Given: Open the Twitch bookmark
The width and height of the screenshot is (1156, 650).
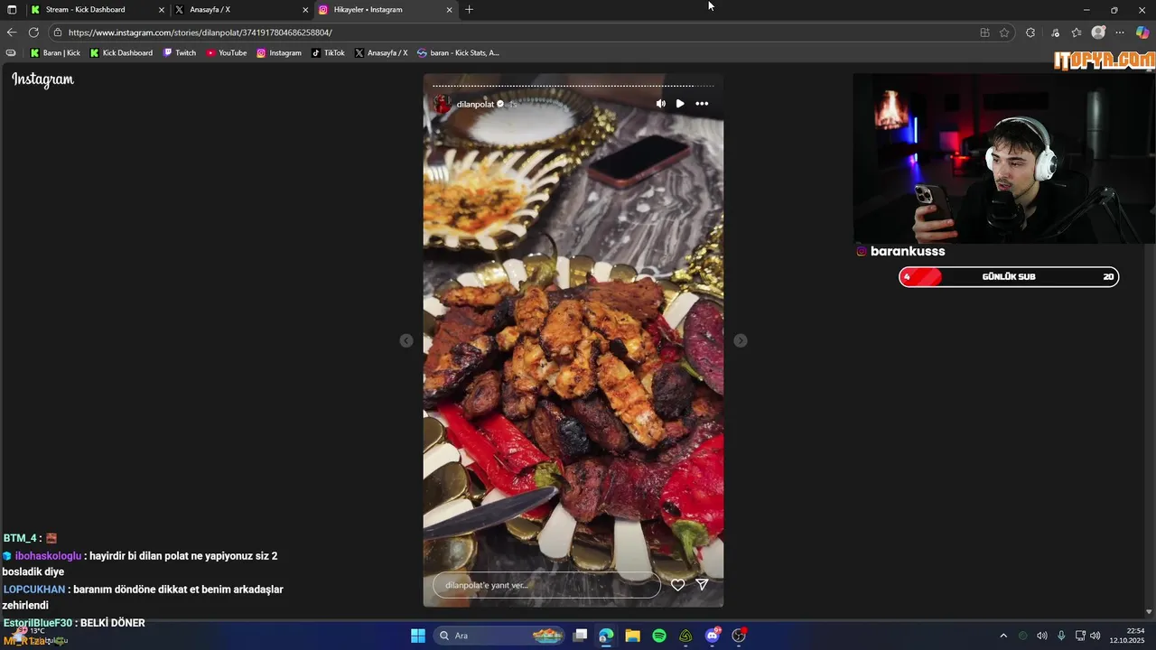Looking at the screenshot, I should pos(180,53).
